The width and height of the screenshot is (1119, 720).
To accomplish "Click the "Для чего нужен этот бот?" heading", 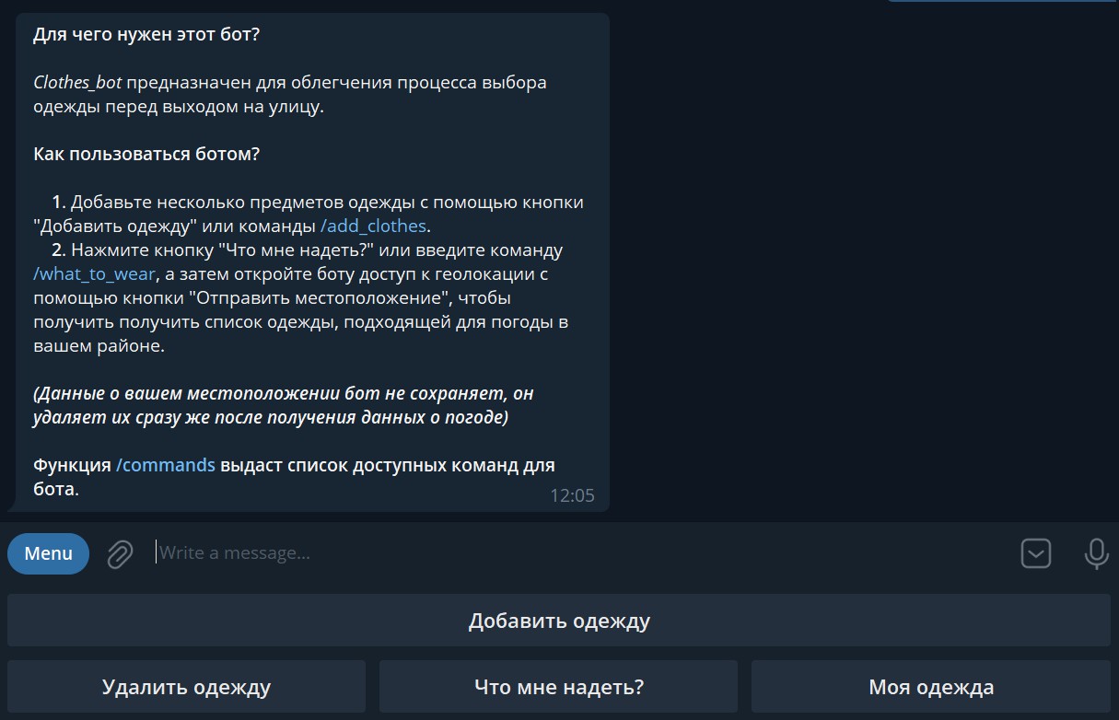I will click(x=146, y=35).
